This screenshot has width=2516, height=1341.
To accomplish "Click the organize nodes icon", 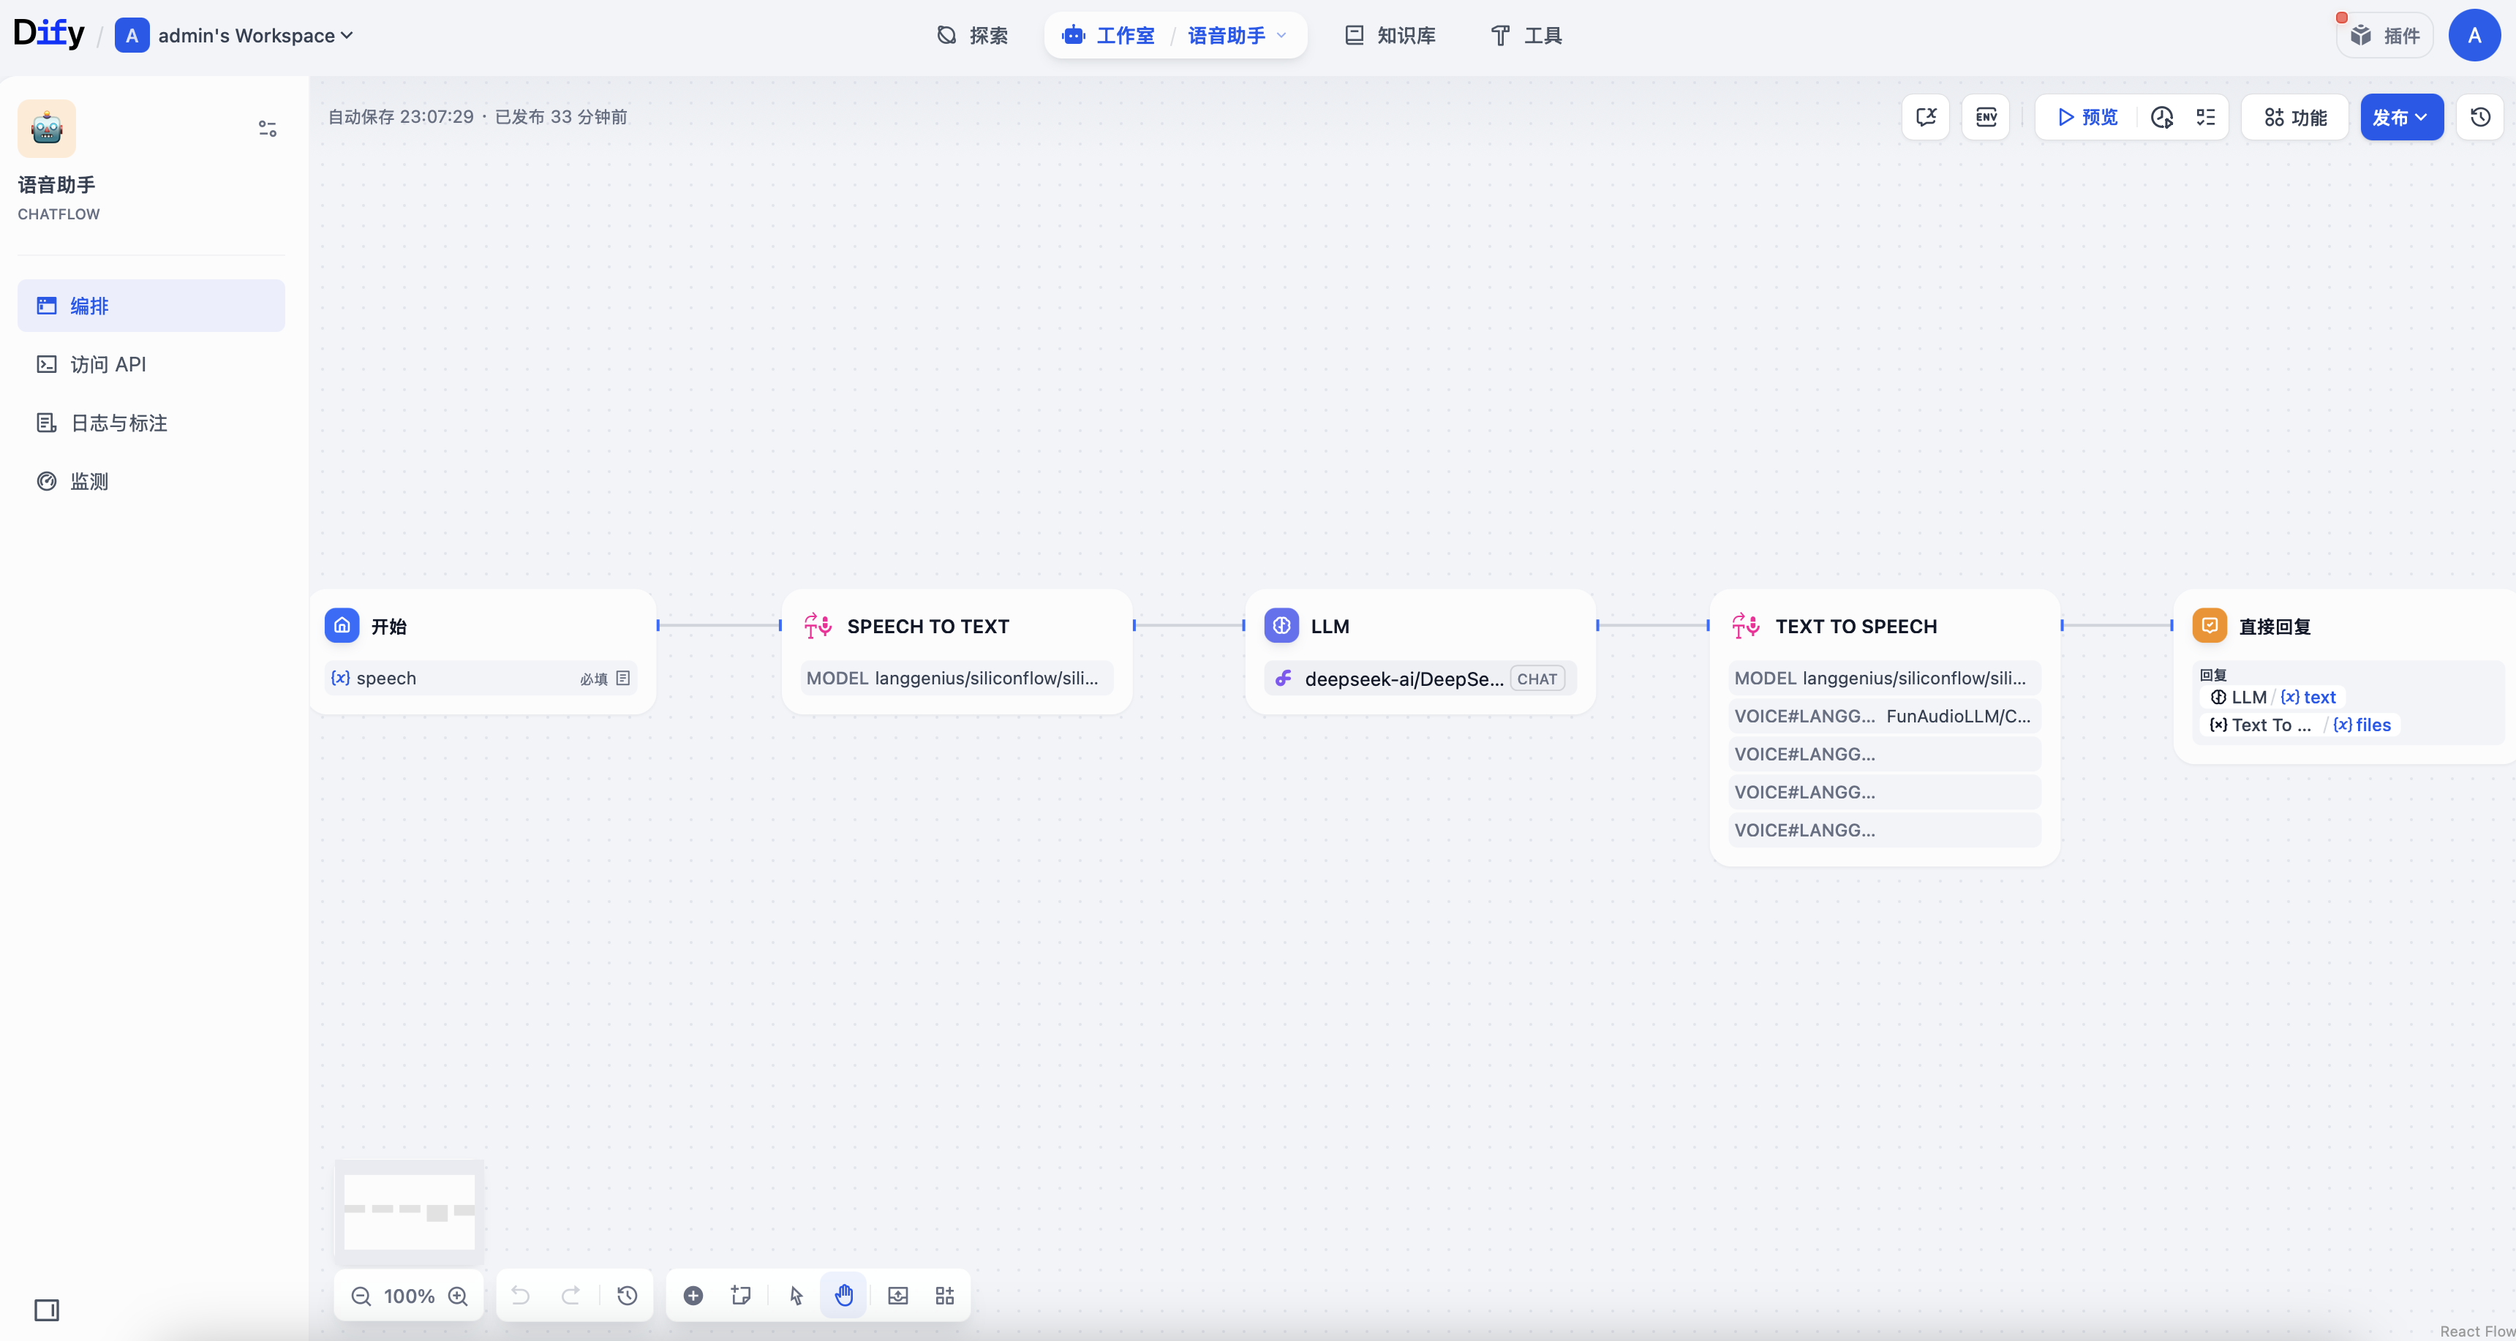I will click(944, 1295).
